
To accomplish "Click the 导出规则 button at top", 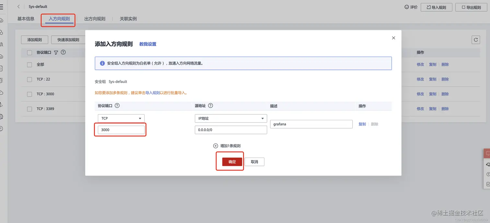I will click(x=471, y=7).
